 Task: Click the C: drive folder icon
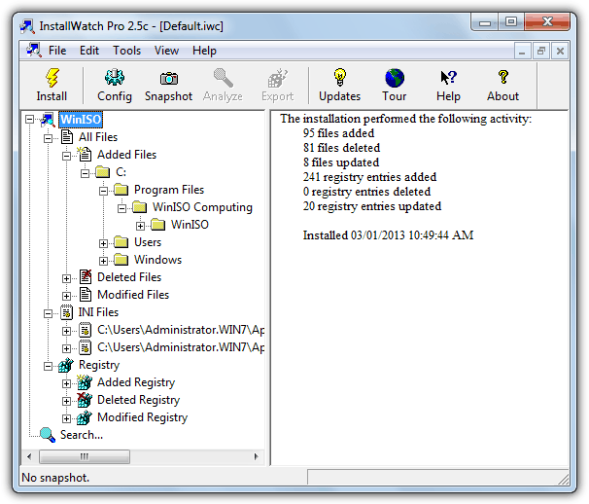click(103, 172)
